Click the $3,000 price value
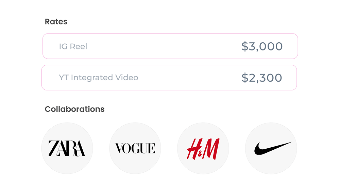This screenshot has height=192, width=340. (262, 46)
